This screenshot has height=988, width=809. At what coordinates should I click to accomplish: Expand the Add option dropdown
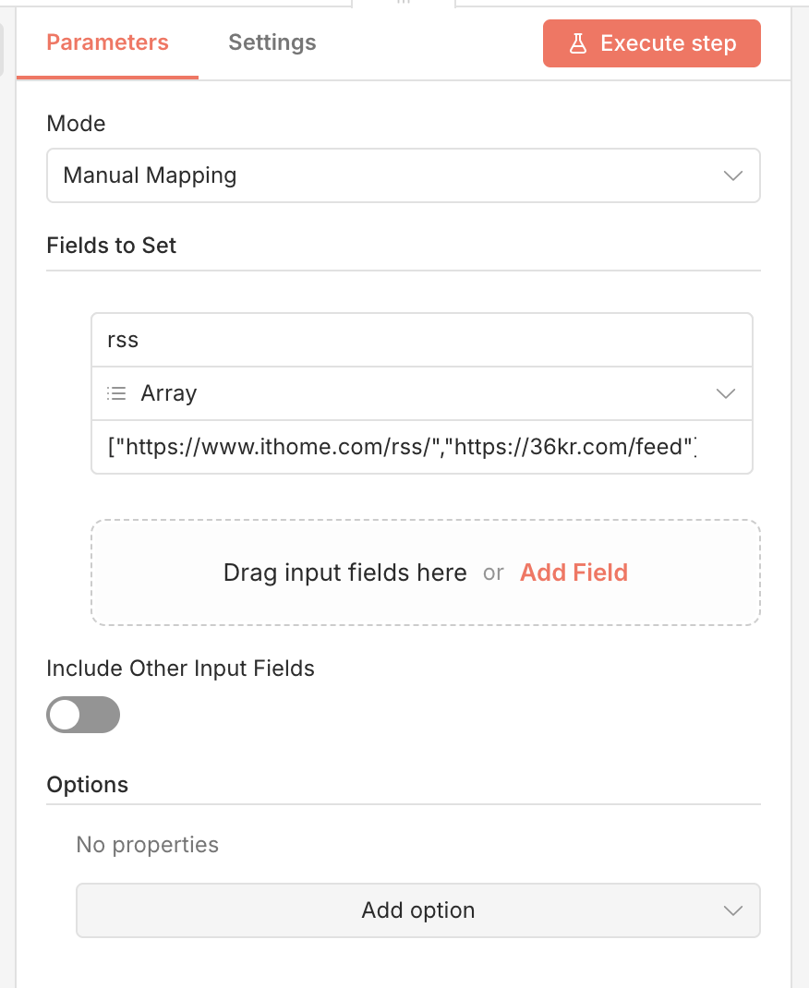click(417, 910)
